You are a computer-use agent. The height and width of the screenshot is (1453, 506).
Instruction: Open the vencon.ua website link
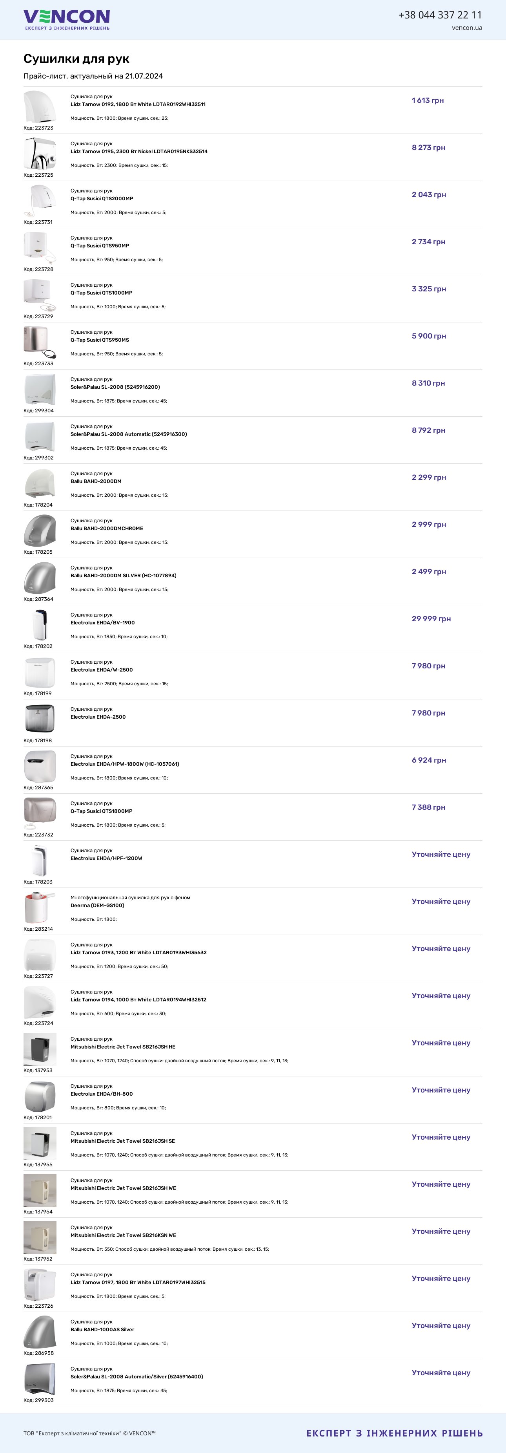click(466, 27)
